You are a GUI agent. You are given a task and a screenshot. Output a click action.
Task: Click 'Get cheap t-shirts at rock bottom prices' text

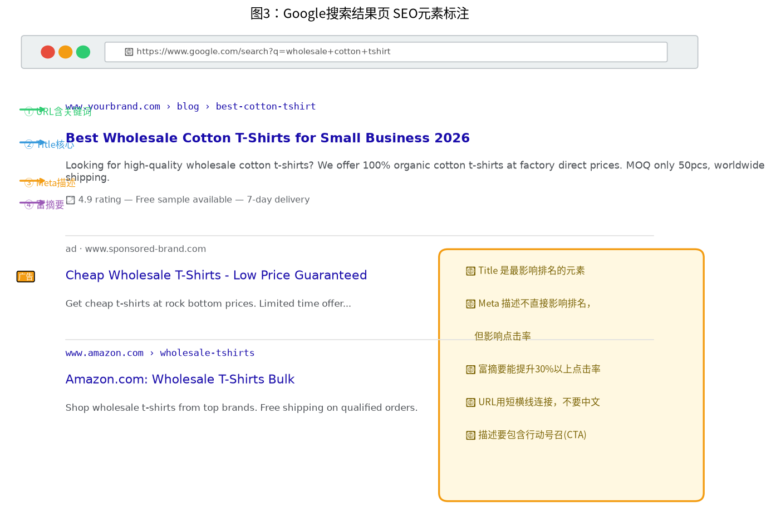208,304
